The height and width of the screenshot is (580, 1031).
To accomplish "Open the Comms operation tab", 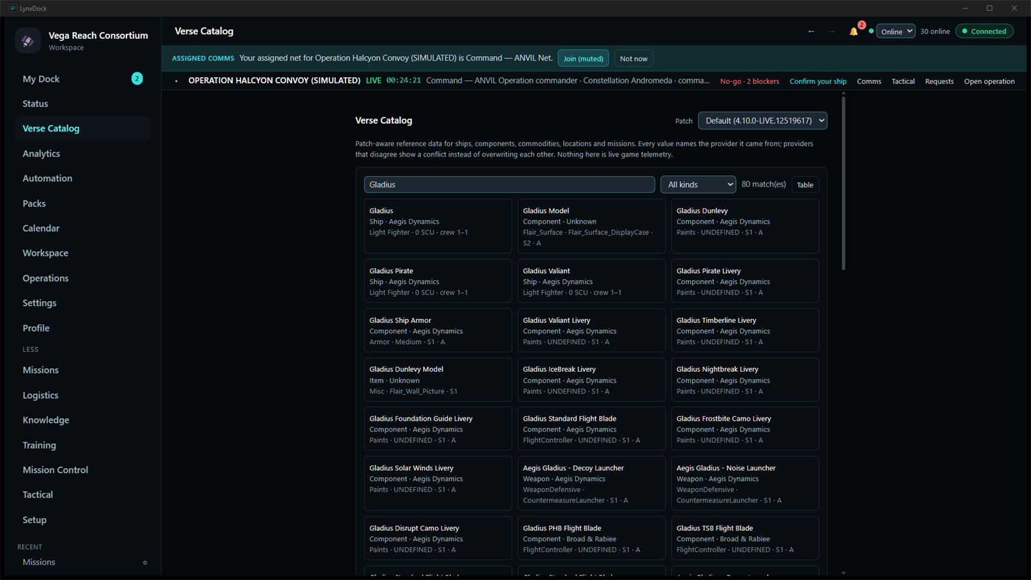I will point(869,81).
